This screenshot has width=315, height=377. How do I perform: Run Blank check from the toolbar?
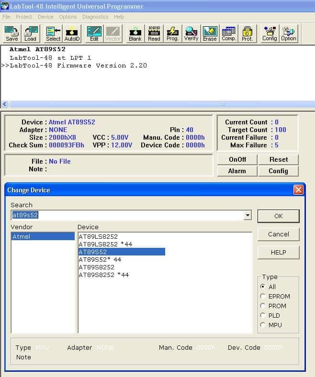tap(135, 33)
